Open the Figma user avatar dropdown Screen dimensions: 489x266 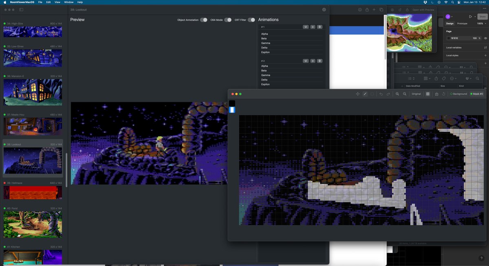(449, 17)
